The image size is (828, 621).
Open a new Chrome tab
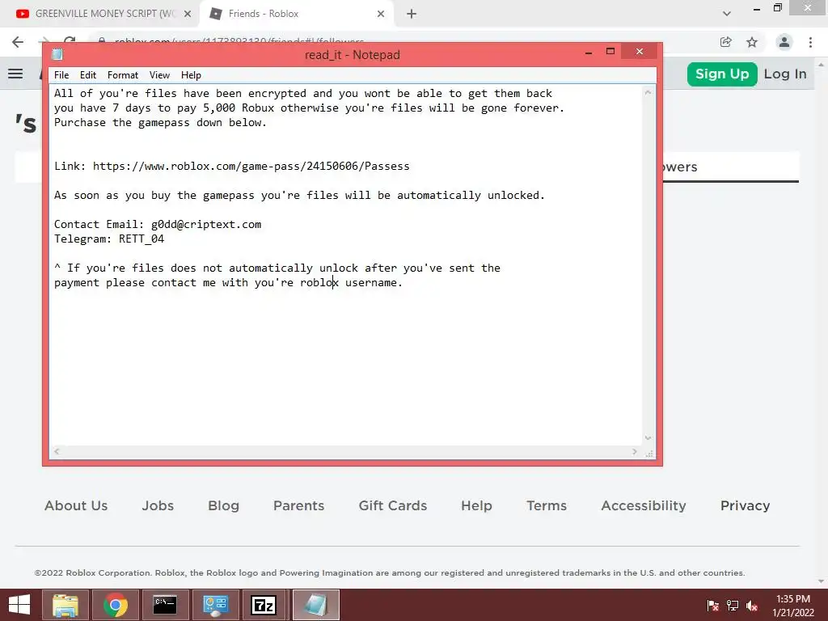click(412, 14)
